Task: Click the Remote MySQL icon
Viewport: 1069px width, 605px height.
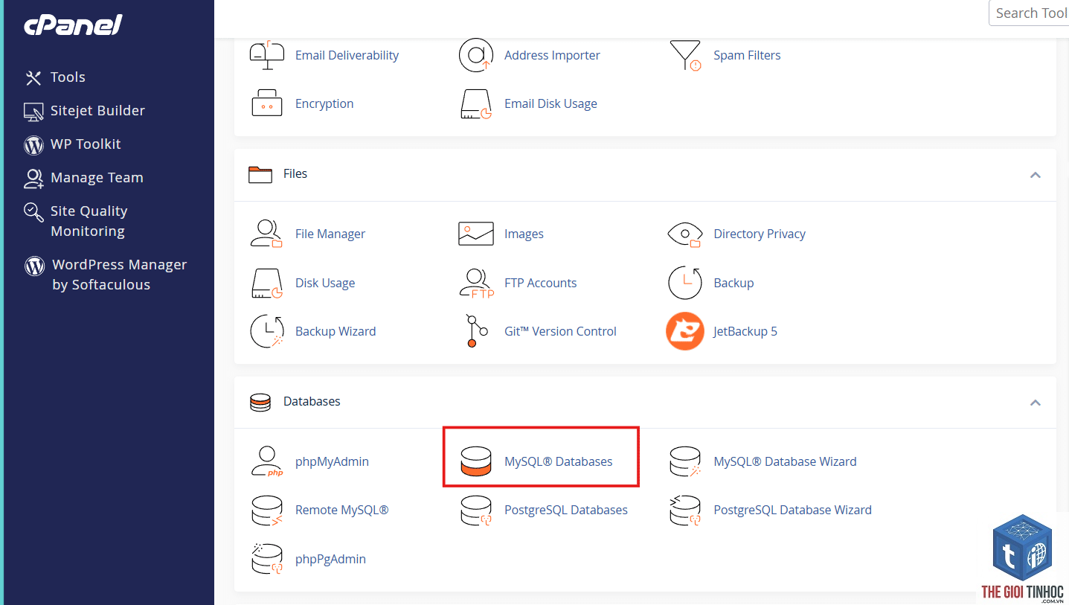Action: tap(267, 510)
